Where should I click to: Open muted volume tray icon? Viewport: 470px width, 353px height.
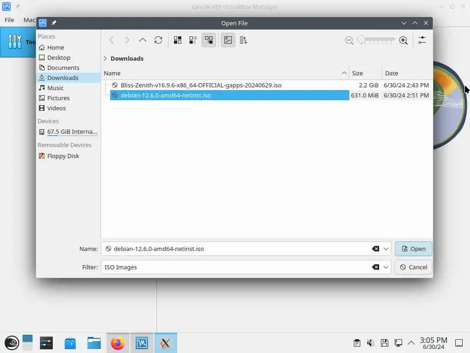(371, 343)
